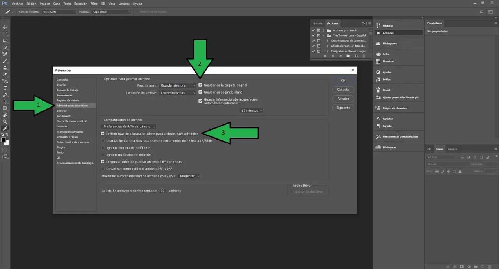Open the Ventana menu
The width and height of the screenshot is (499, 269).
point(124,4)
